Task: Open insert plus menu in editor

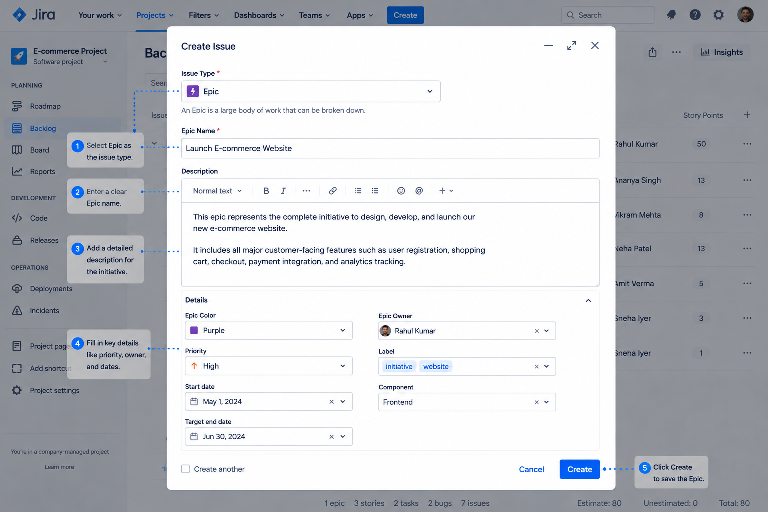Action: click(x=446, y=191)
